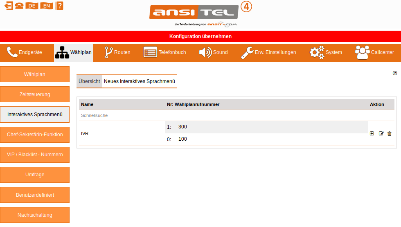401x227 pixels.
Task: Delete the IVR entry using trash icon
Action: pos(390,133)
